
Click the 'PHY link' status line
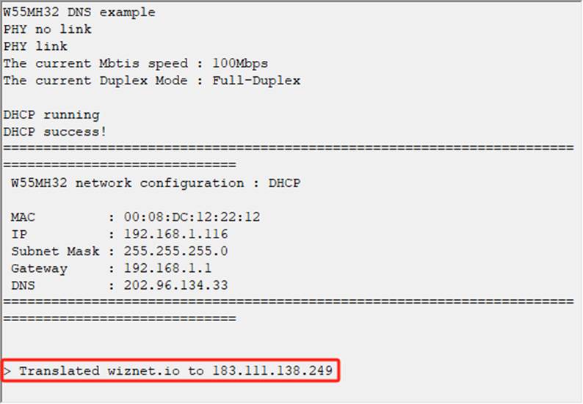[x=35, y=46]
